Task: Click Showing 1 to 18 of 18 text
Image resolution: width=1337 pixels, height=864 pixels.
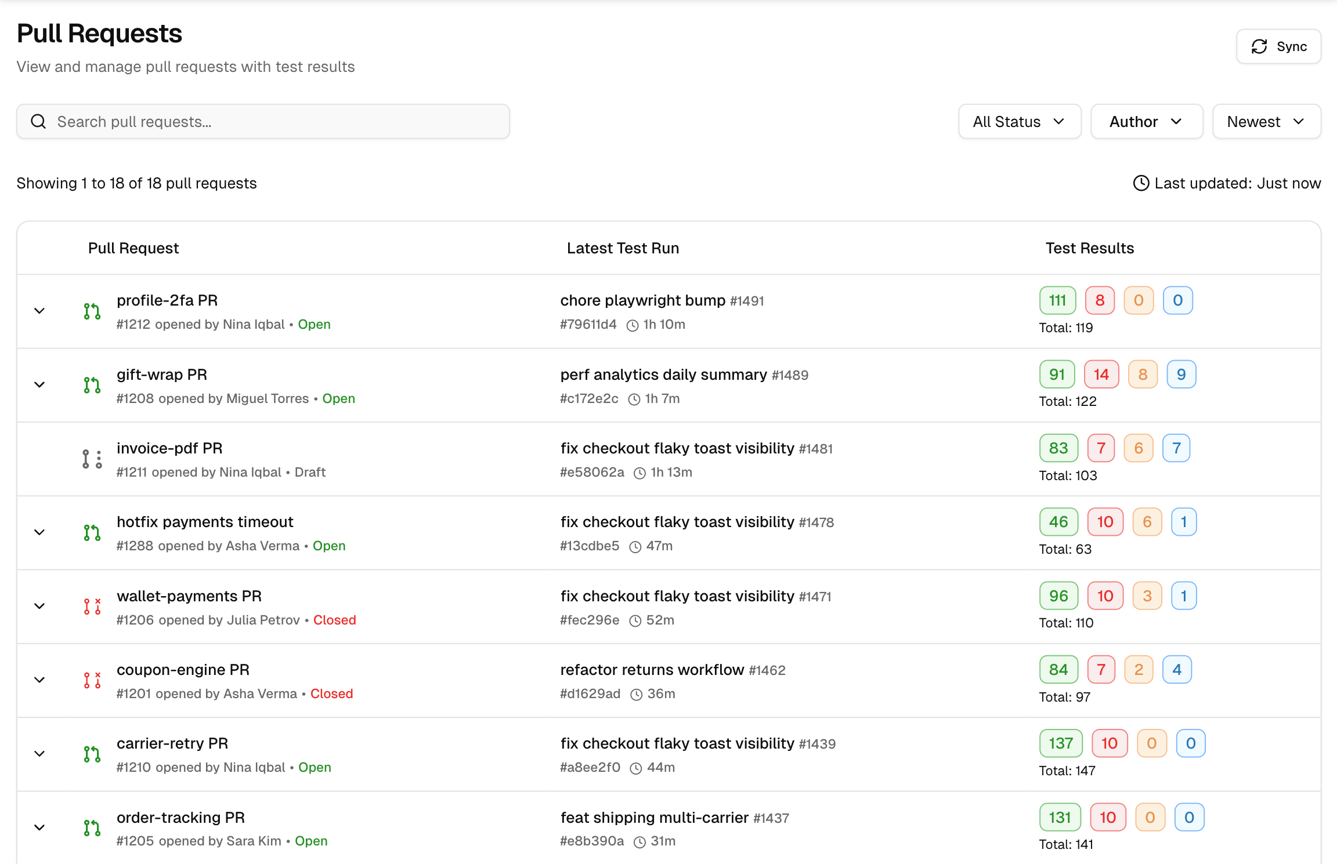Action: point(136,183)
